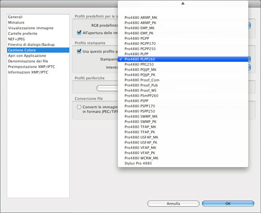Confirm with the OK button

(228, 204)
